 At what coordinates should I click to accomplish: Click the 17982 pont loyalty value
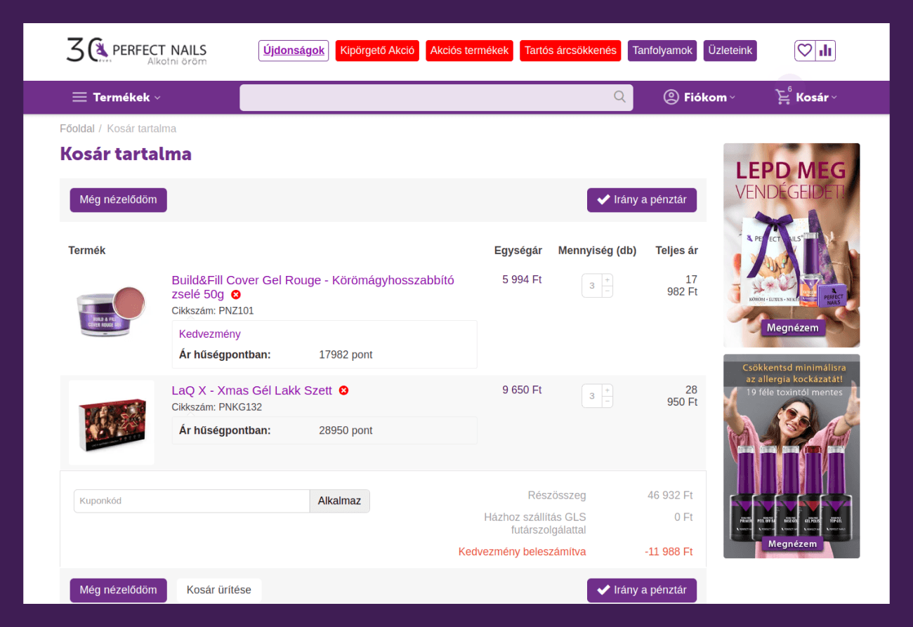pyautogui.click(x=346, y=355)
